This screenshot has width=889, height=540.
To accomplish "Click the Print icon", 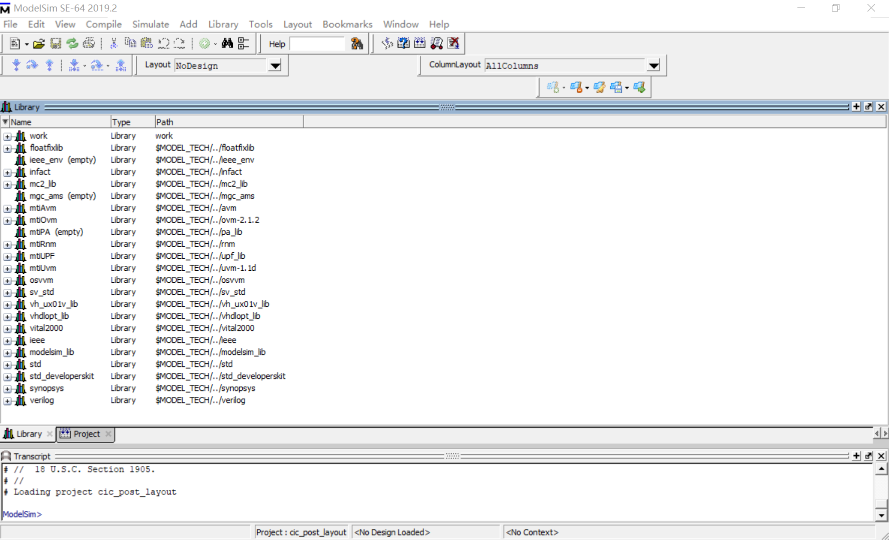I will (x=89, y=44).
